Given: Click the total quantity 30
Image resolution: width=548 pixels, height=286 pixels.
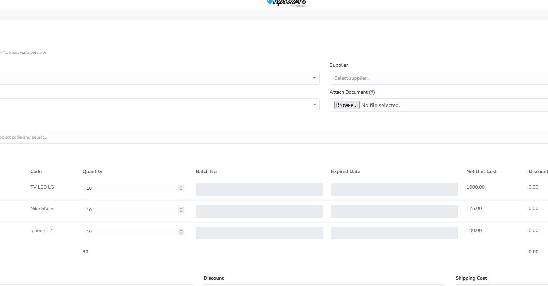Looking at the screenshot, I should point(85,252).
